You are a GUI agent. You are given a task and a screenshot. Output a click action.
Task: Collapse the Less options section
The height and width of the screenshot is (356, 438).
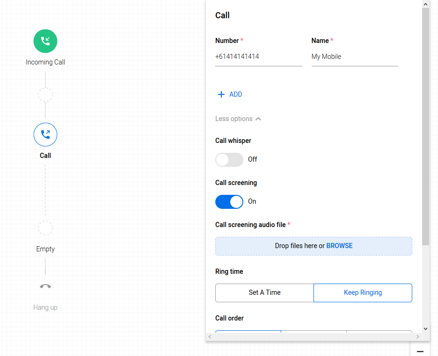tap(238, 119)
